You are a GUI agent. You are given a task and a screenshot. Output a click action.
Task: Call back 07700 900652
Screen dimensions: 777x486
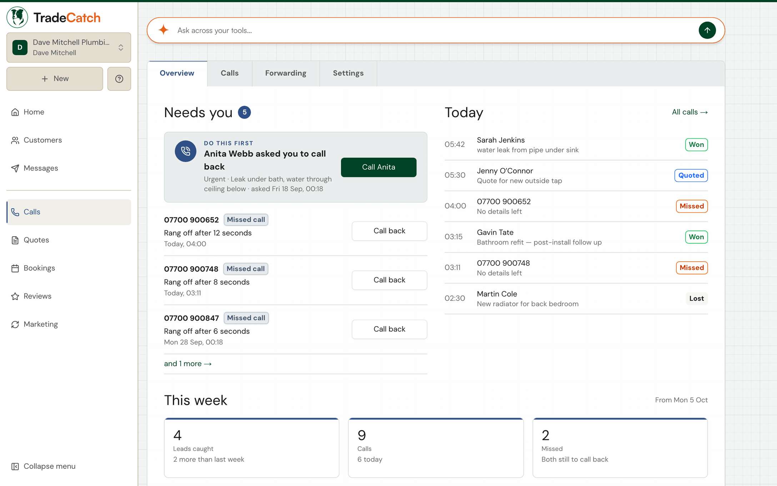click(x=389, y=231)
